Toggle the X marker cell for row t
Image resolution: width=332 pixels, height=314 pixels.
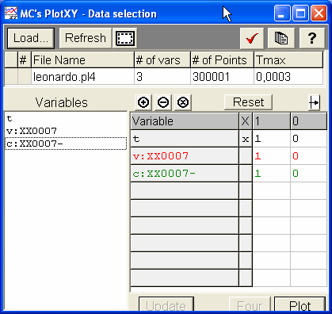[246, 139]
